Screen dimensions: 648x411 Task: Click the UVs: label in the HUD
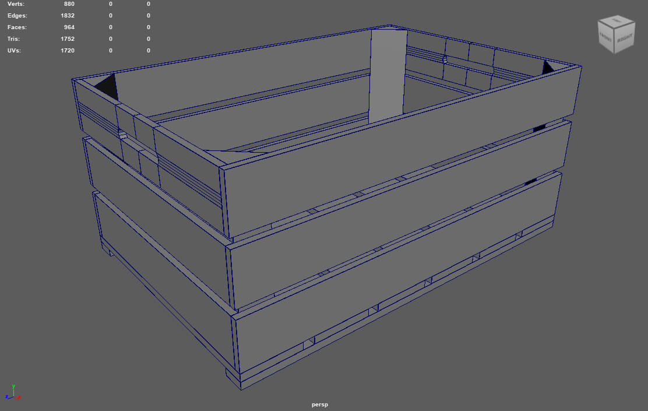pyautogui.click(x=14, y=50)
